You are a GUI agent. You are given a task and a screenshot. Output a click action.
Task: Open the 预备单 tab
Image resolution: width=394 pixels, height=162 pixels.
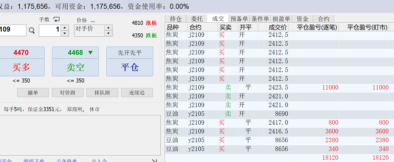(x=239, y=19)
